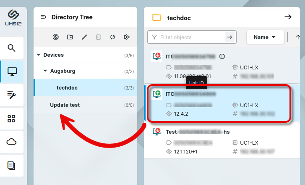
Task: Click the scan target icon in the tree toolbar
Action: tap(56, 37)
